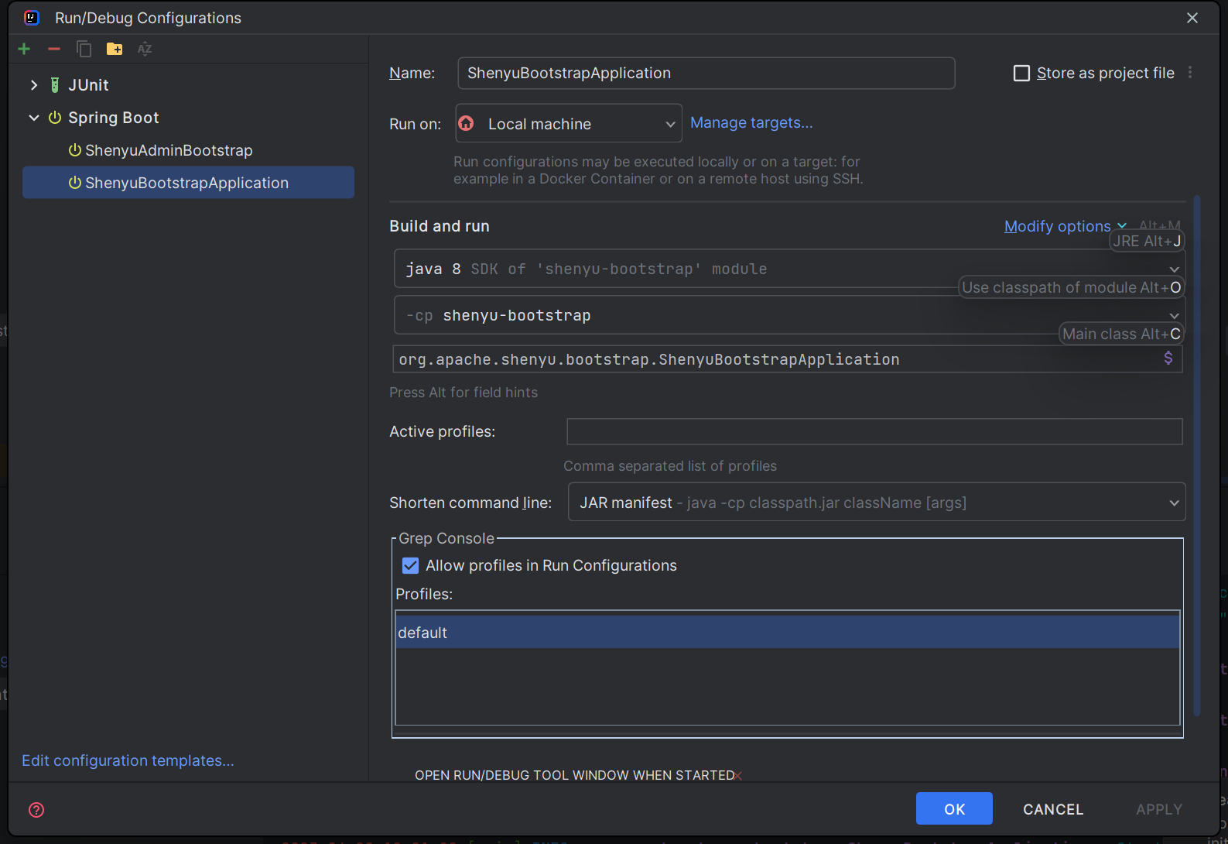The image size is (1228, 844).
Task: Collapse the Spring Boot tree node
Action: pyautogui.click(x=34, y=118)
